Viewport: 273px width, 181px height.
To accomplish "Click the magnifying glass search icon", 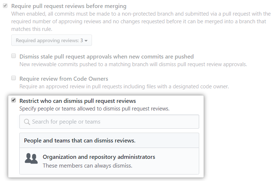I will pyautogui.click(x=27, y=122).
